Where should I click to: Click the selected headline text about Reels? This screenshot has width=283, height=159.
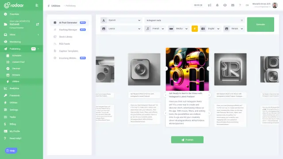[186, 95]
